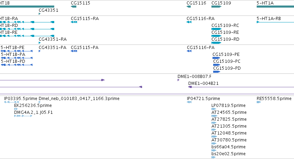Select feature DME1-004B21 label

point(203,83)
